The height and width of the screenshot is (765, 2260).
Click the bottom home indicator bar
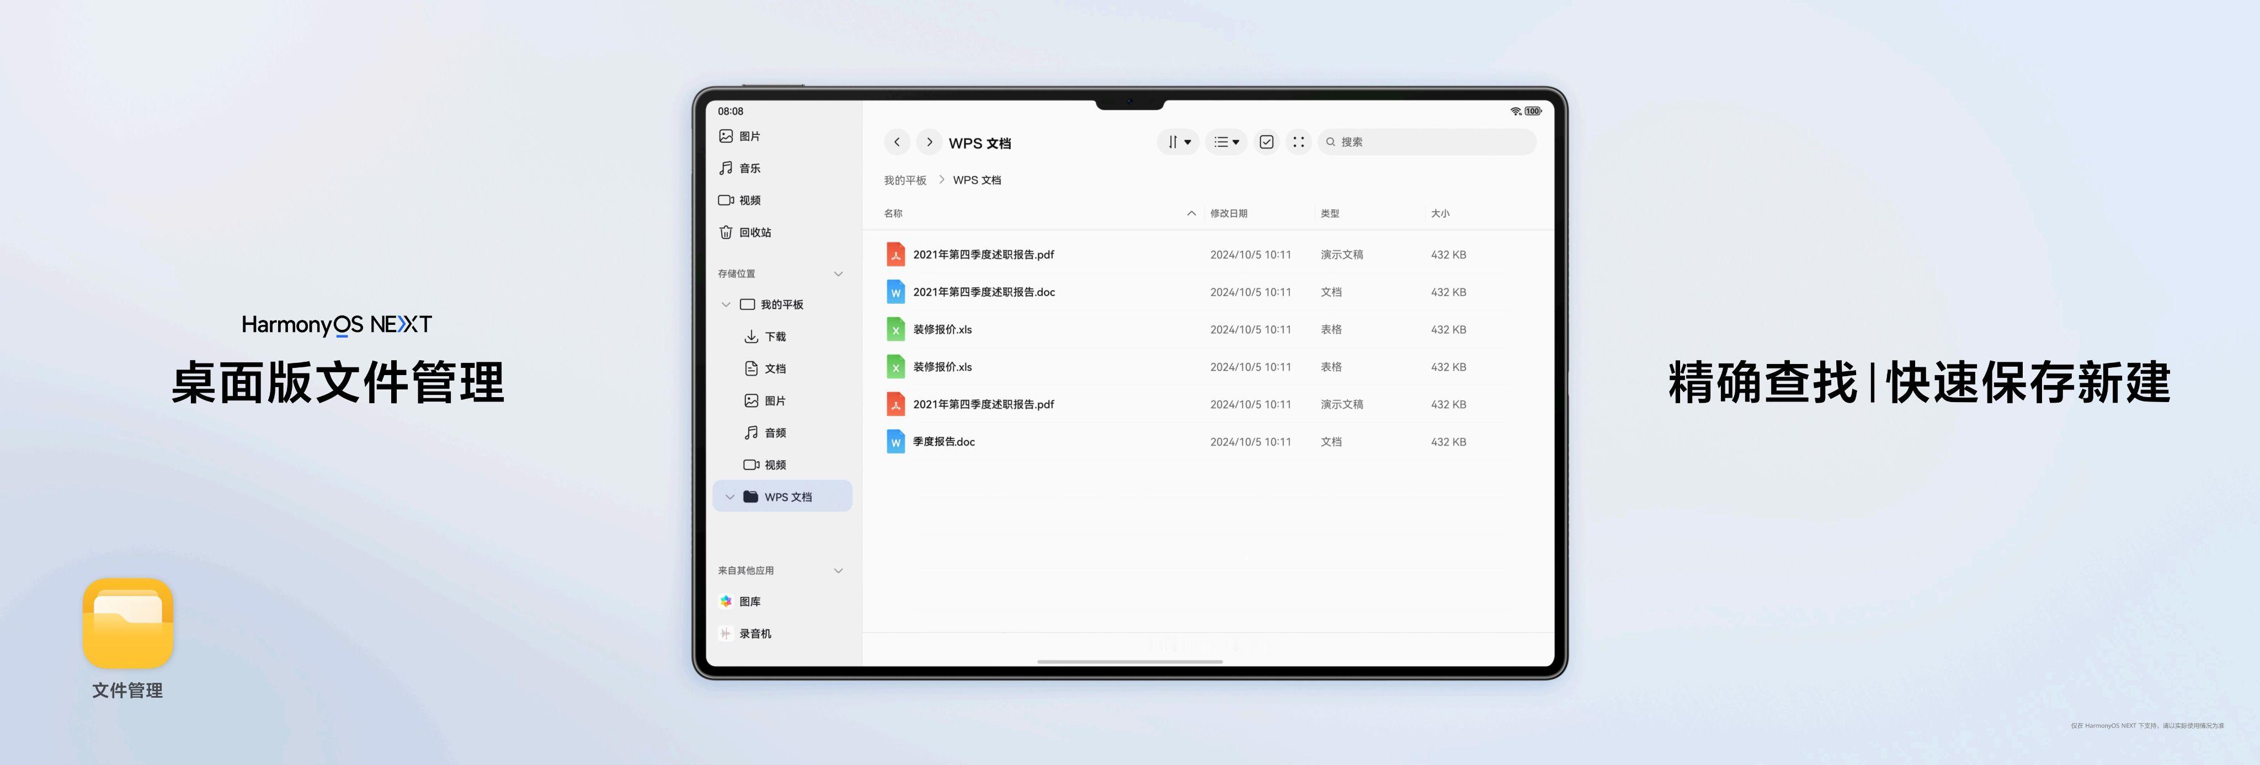click(1129, 661)
